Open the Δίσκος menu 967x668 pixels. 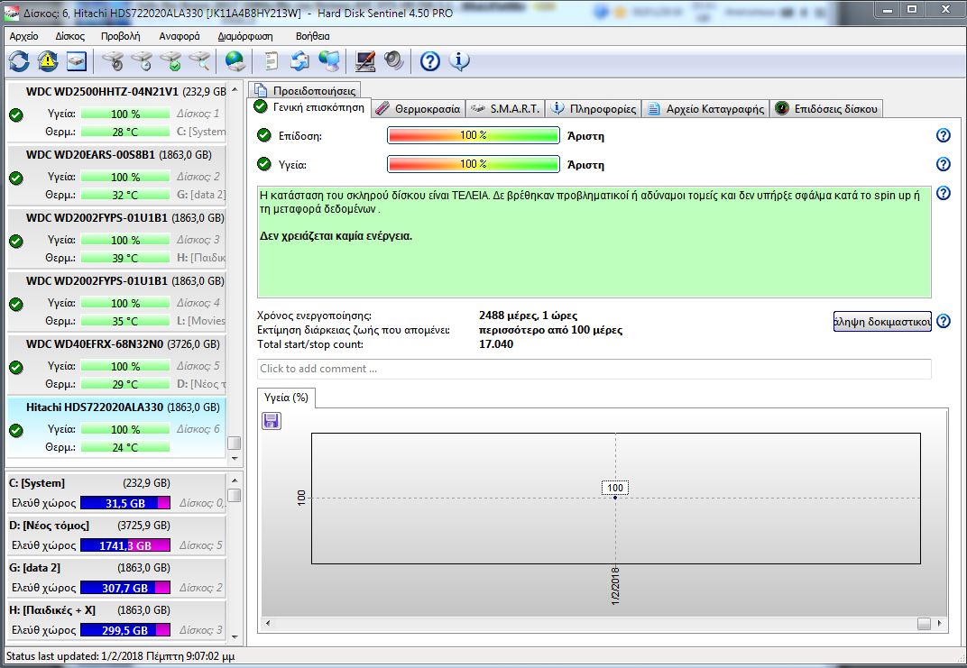pos(69,36)
